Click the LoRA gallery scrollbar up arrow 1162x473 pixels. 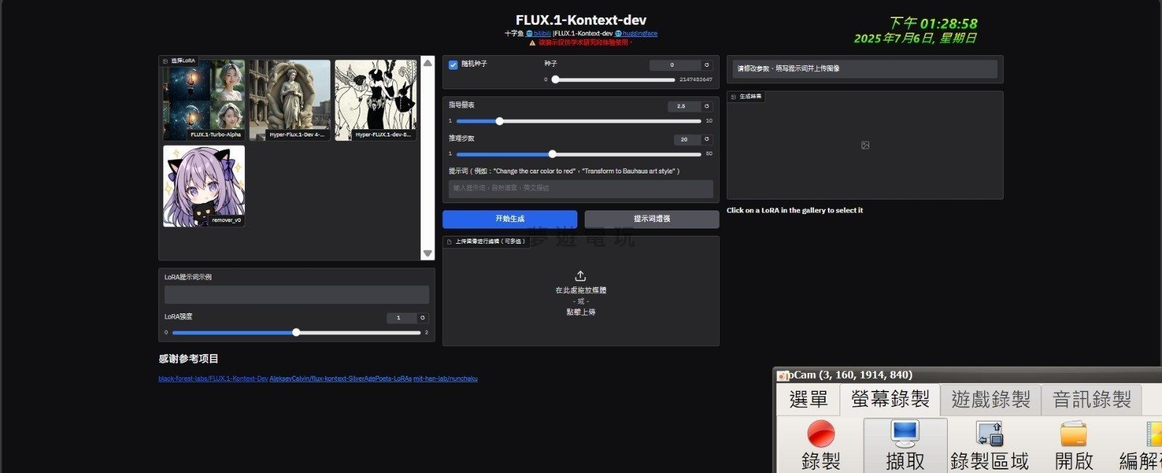coord(428,63)
